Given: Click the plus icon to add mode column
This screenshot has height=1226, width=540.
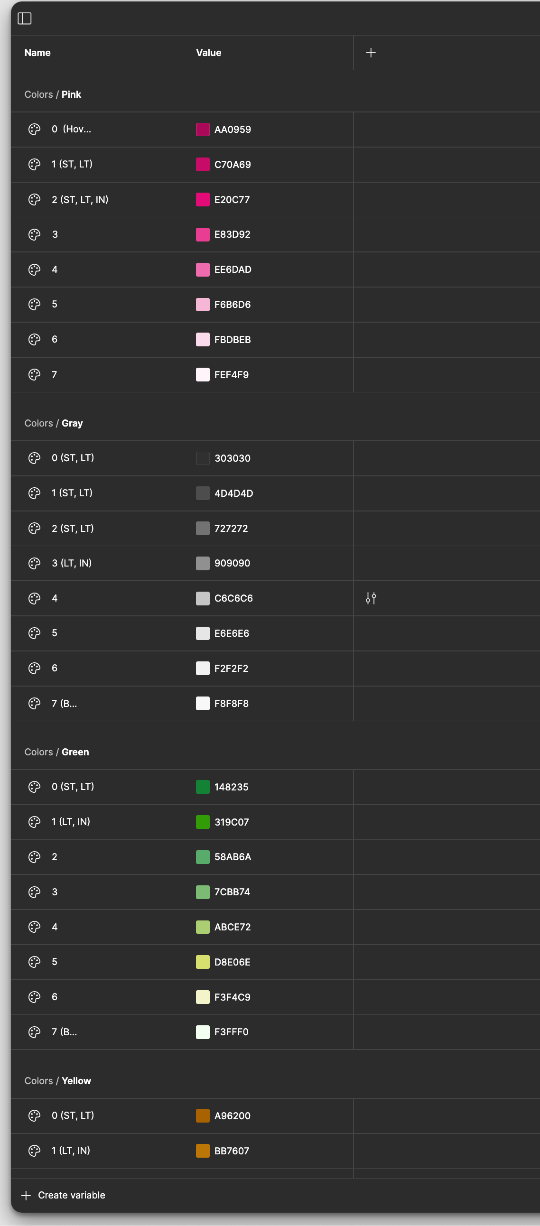Looking at the screenshot, I should 371,53.
